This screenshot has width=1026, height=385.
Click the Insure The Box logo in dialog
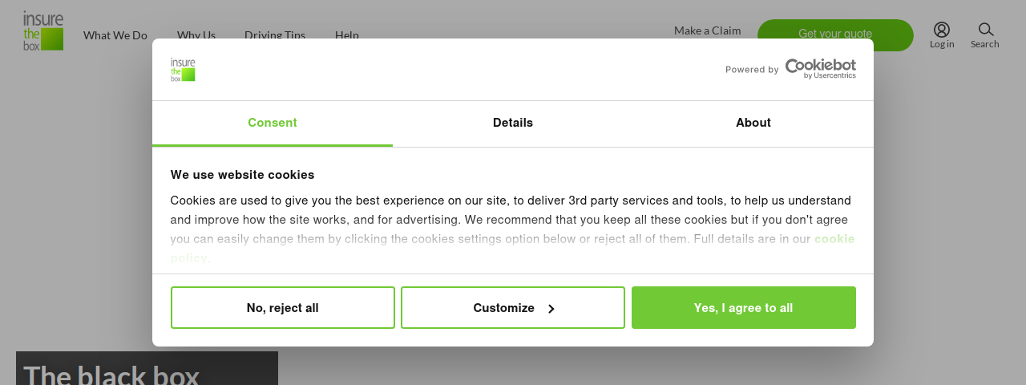183,70
